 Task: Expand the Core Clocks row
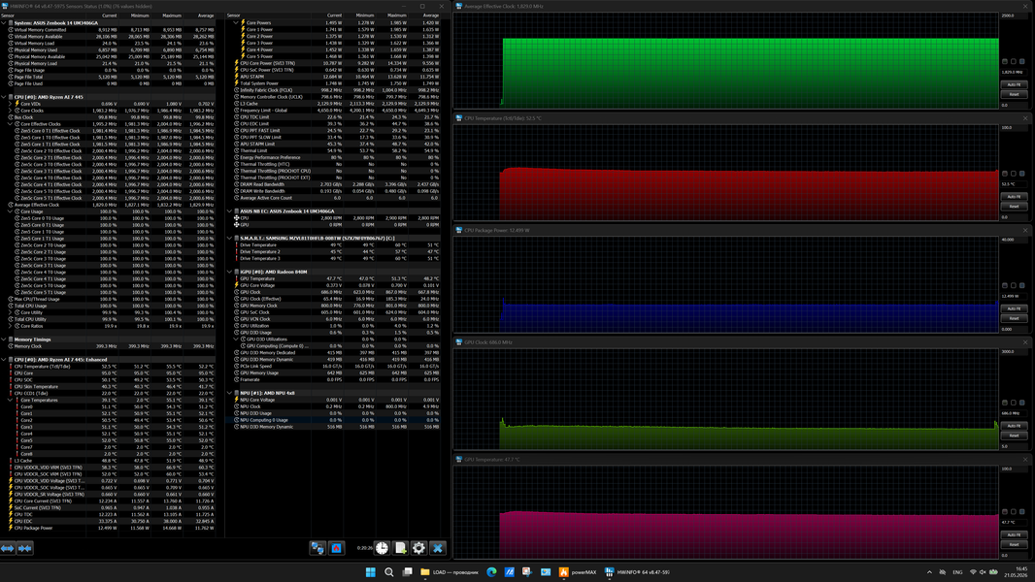10,110
